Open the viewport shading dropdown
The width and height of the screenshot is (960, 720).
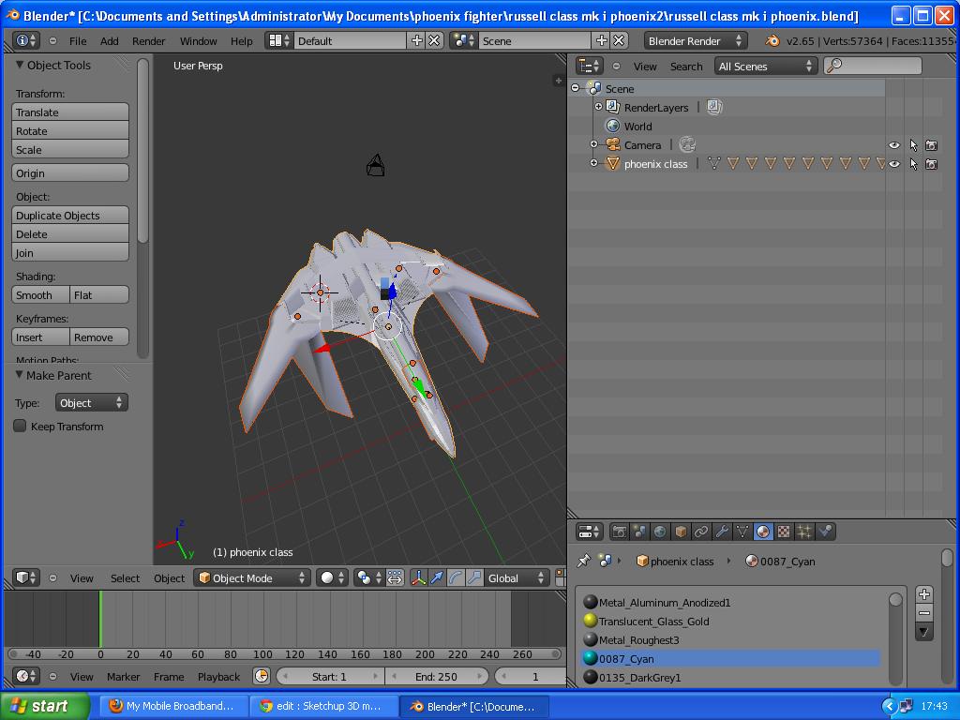[x=329, y=578]
